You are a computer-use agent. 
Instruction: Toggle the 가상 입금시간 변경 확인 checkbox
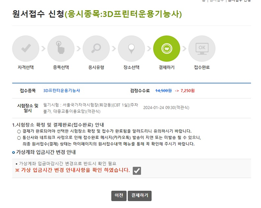tap(137, 171)
